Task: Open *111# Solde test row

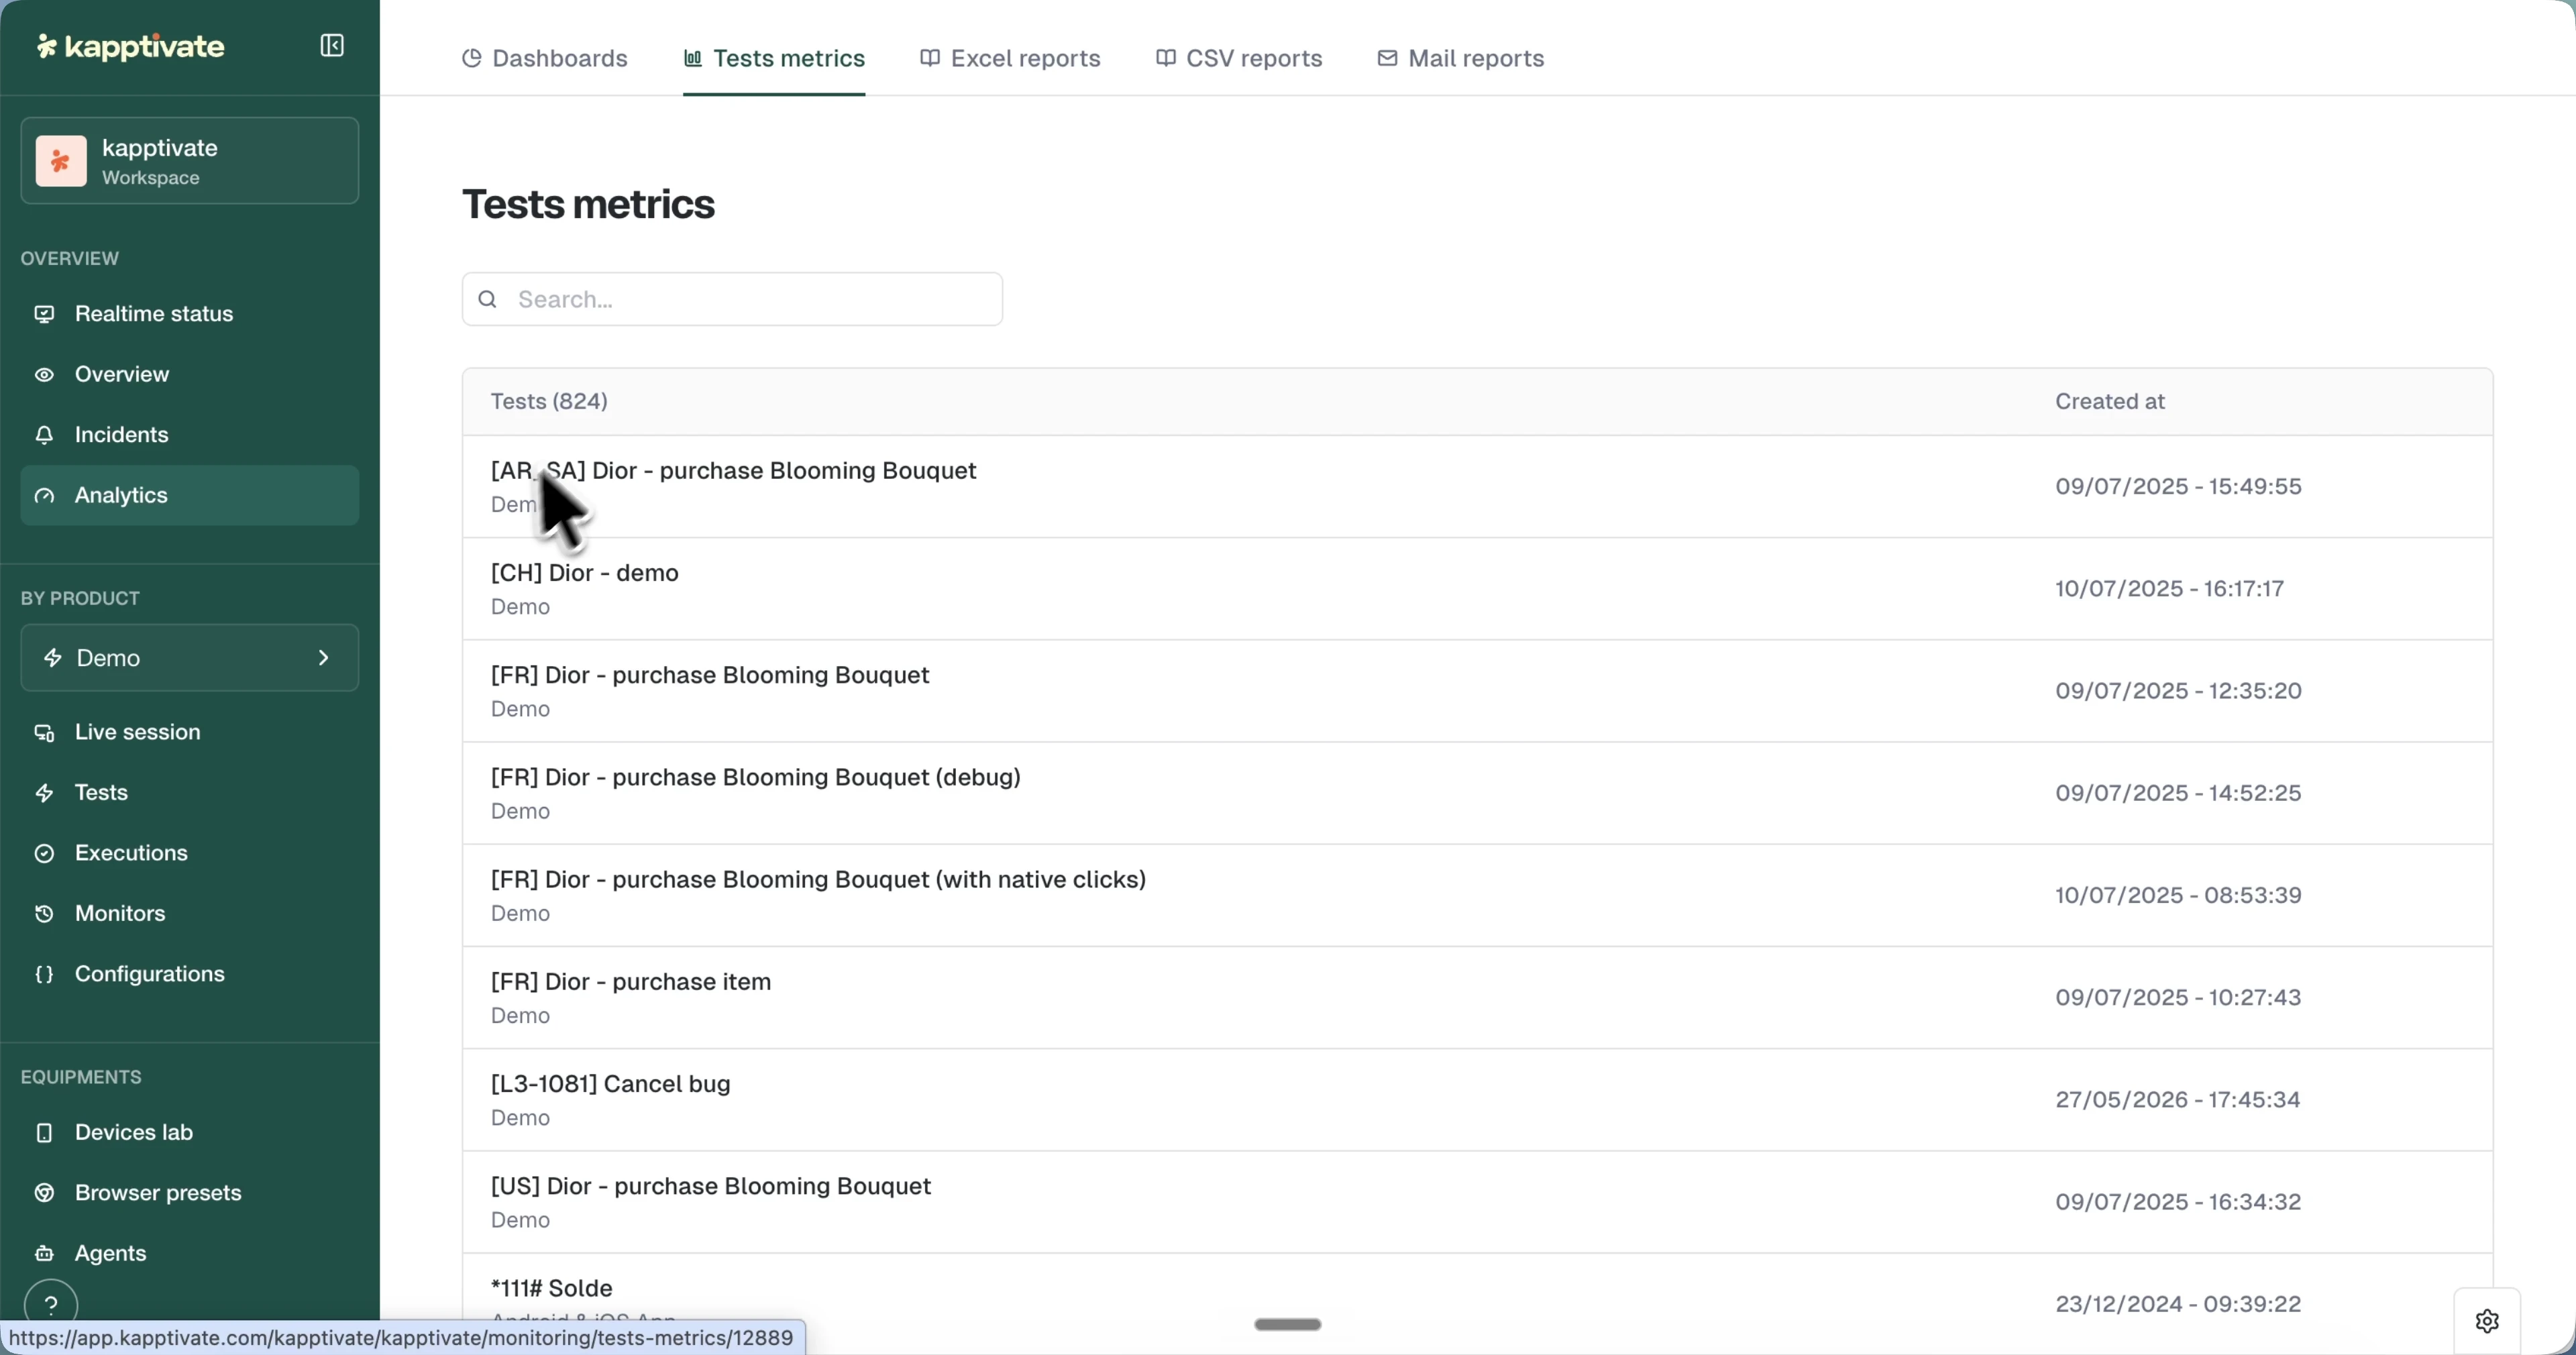Action: click(x=1477, y=1304)
